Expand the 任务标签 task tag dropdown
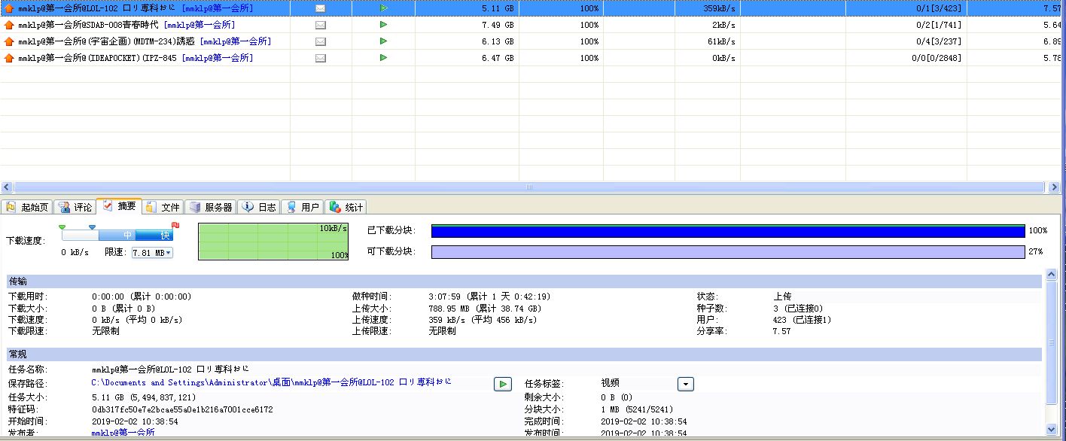 [x=685, y=385]
